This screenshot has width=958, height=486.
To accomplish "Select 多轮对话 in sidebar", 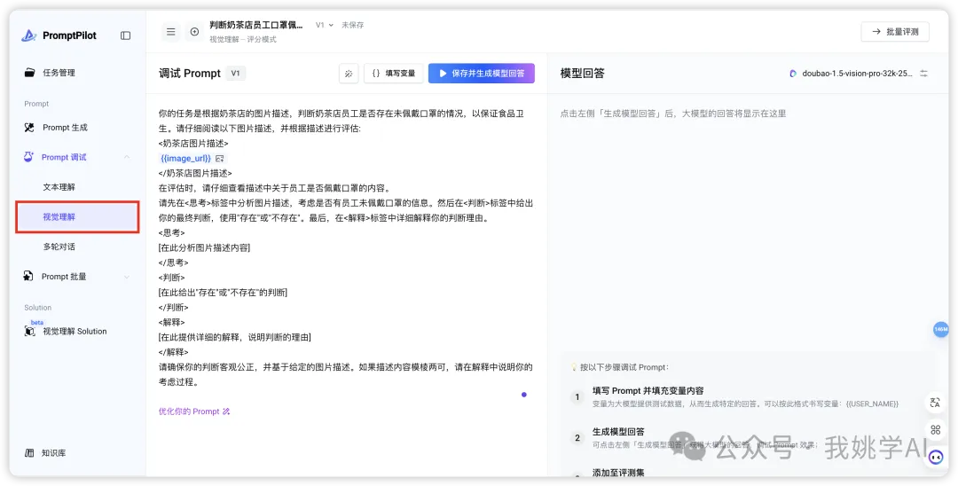I will point(59,247).
